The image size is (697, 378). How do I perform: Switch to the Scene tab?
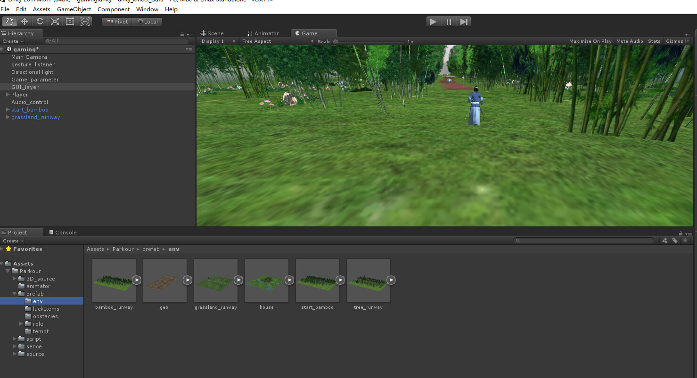point(214,33)
